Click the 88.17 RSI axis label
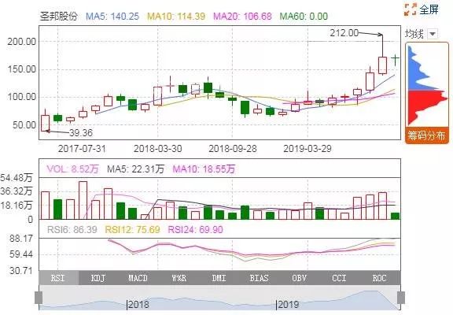453x315 pixels. coord(21,239)
